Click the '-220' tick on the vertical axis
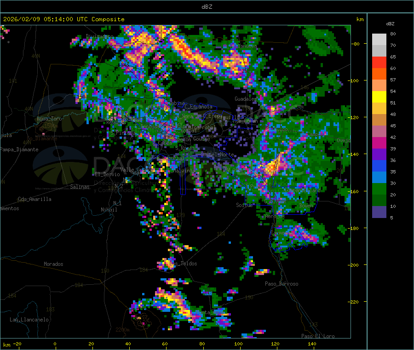Viewport: 414px width, 350px height. tap(354, 302)
